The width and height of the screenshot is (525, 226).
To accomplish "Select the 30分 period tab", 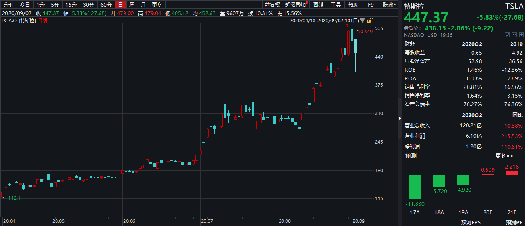I will click(88, 5).
